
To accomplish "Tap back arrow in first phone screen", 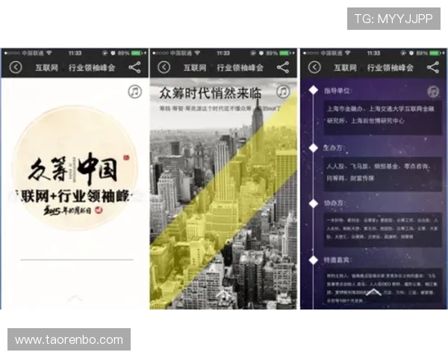I will coord(16,67).
